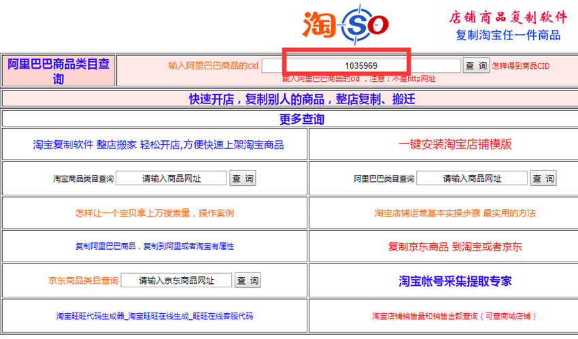Open 复制京东商品 到淘宝或者京东 link

point(455,246)
